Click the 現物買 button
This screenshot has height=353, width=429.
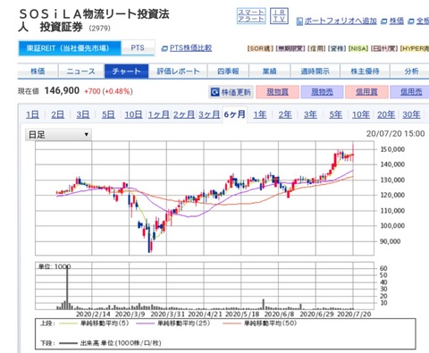277,92
